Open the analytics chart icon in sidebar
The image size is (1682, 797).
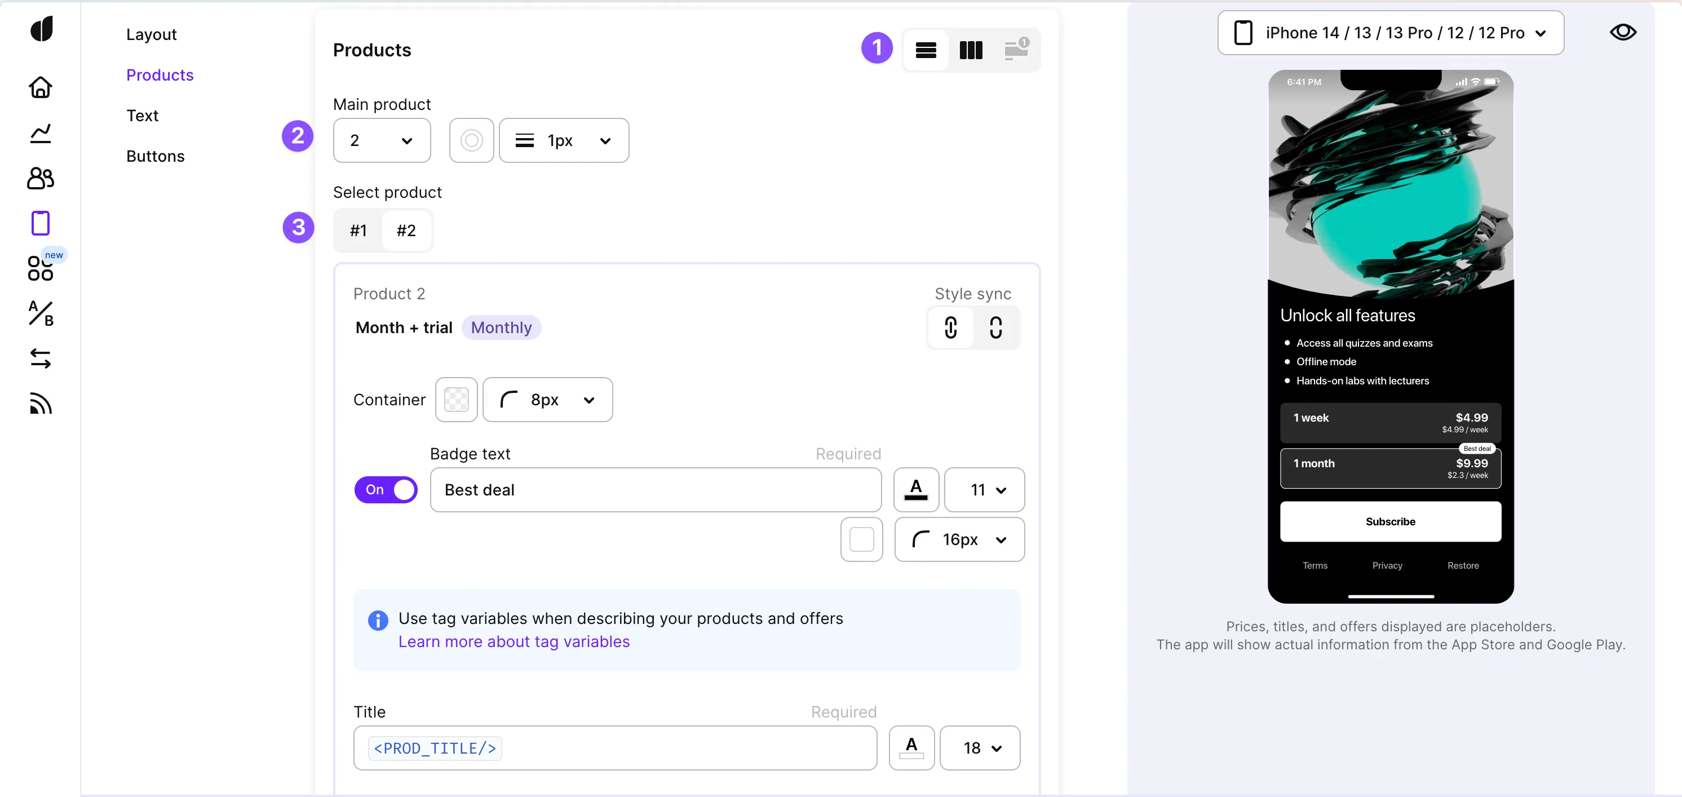coord(41,133)
